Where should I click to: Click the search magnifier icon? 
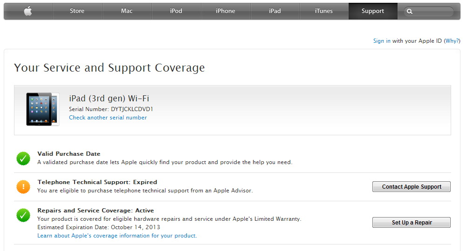coord(410,12)
